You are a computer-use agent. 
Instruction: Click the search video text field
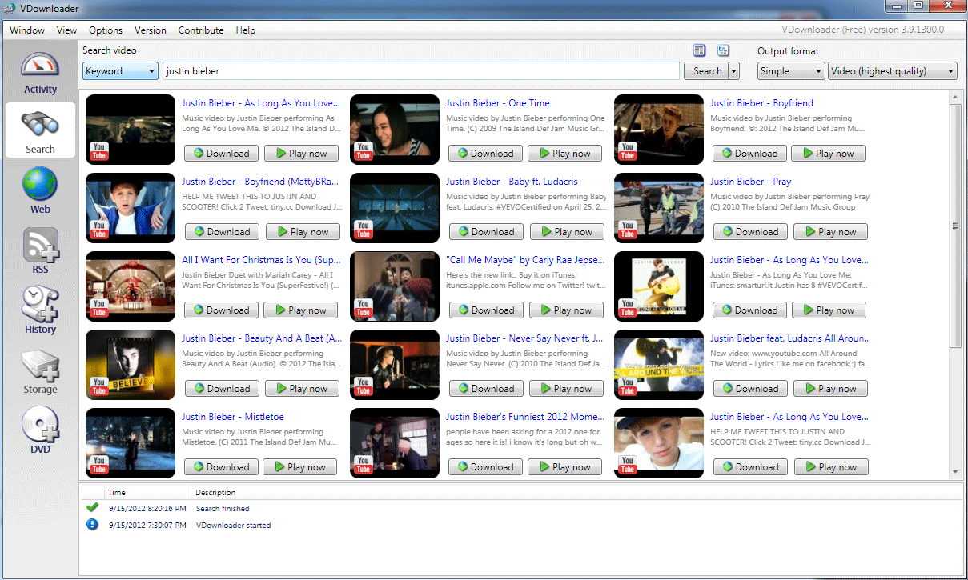pos(420,71)
